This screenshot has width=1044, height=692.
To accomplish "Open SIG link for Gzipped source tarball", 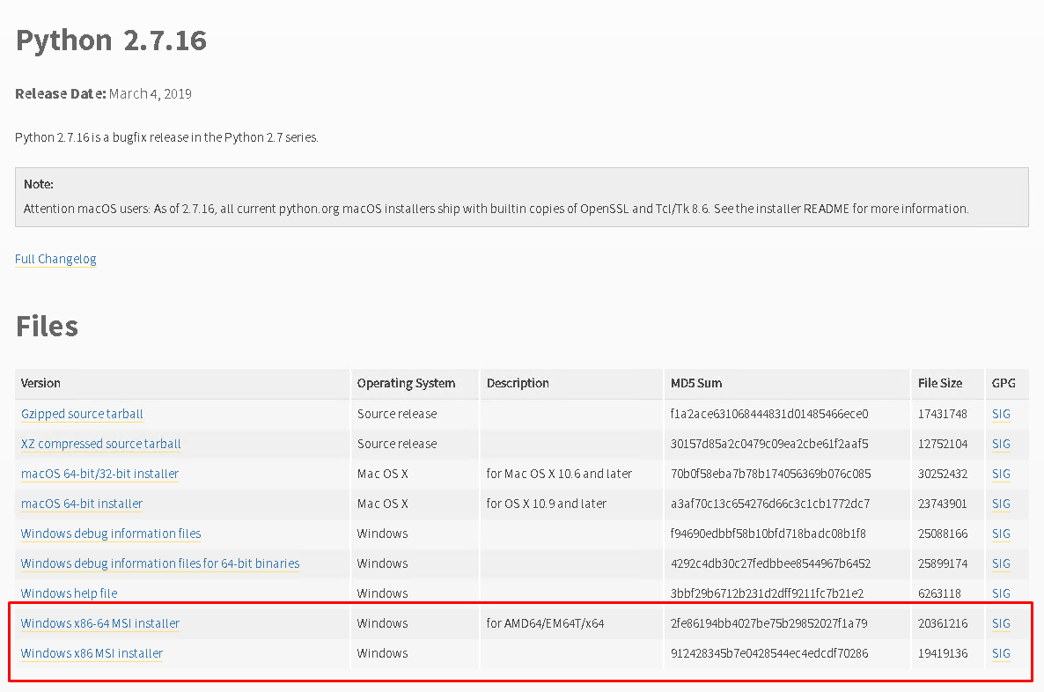I will (1001, 414).
